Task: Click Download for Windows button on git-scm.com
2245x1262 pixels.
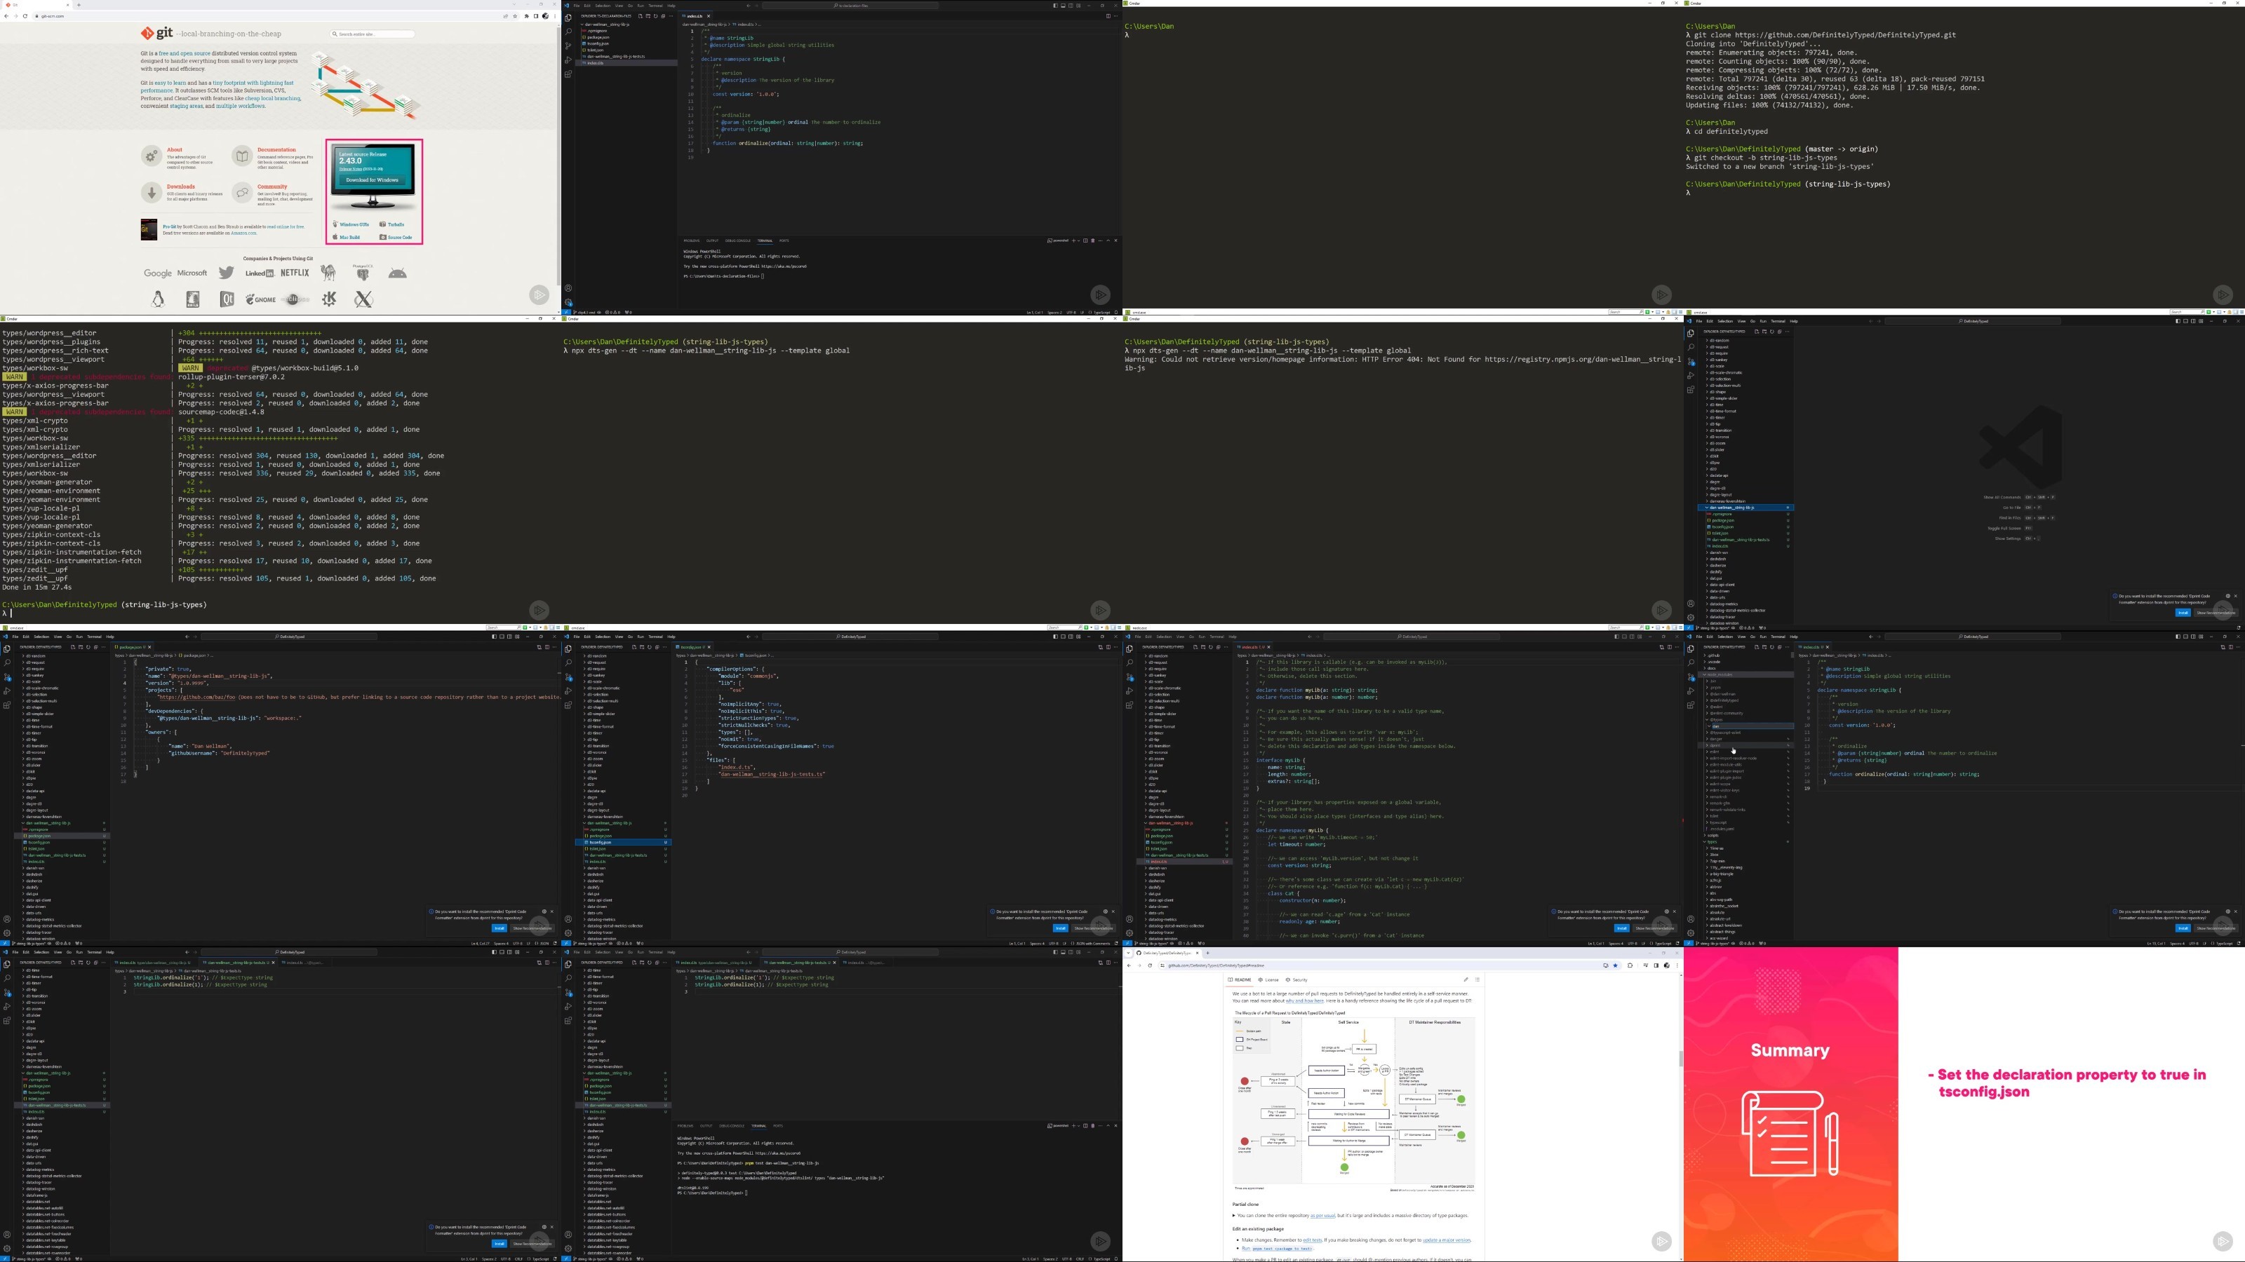Action: point(373,180)
